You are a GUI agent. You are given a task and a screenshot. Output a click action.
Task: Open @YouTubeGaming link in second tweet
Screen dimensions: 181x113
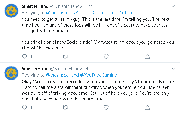coord(99,75)
